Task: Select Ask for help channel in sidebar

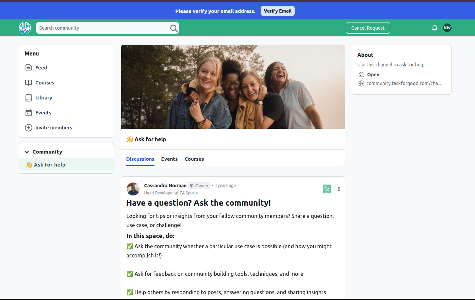Action: point(66,165)
